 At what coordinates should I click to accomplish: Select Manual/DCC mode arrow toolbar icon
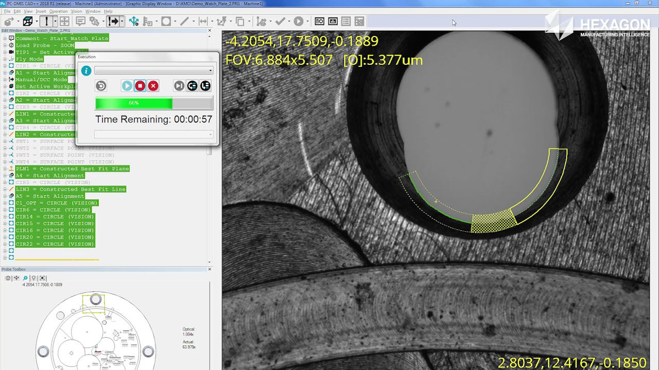click(113, 21)
